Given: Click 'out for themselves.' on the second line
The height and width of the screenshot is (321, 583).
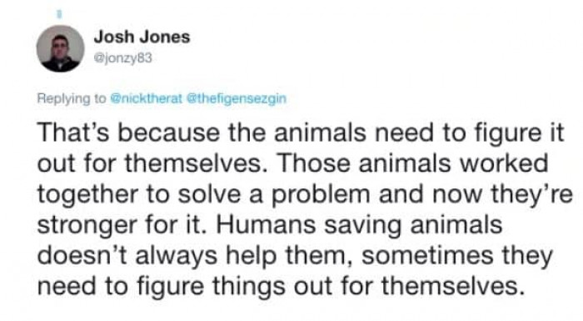Looking at the screenshot, I should tap(150, 163).
